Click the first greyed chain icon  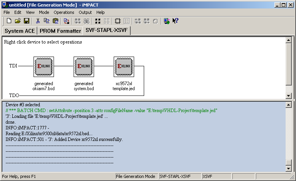click(x=77, y=21)
